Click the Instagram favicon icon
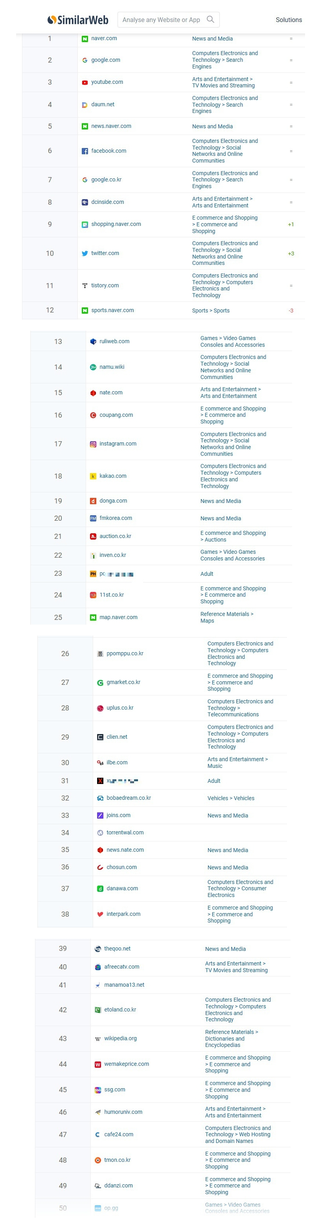Viewport: 331px width, 1226px height. pos(93,444)
